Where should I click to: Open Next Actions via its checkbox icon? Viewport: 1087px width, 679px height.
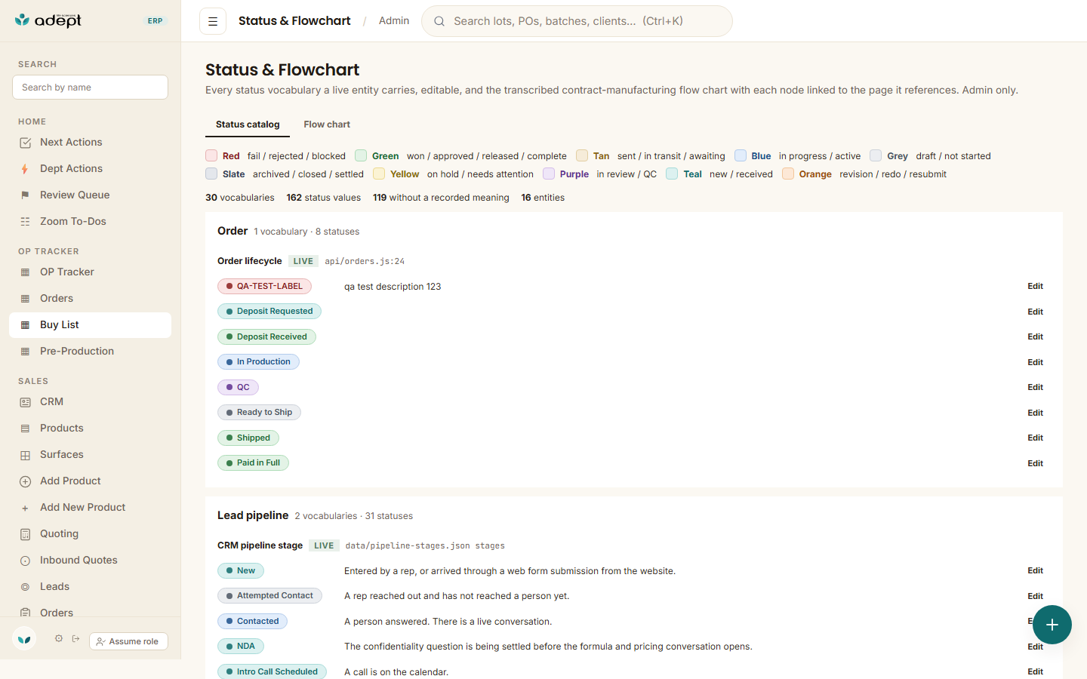click(25, 143)
